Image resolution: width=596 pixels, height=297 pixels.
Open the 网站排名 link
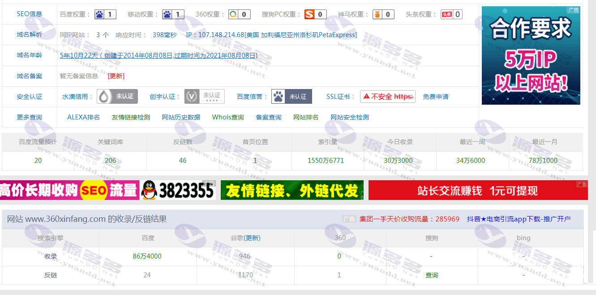point(306,117)
